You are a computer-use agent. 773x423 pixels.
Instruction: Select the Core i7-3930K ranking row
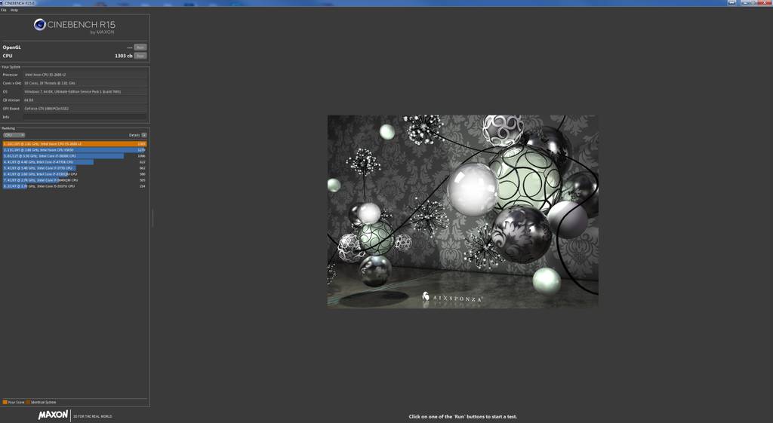tap(75, 155)
